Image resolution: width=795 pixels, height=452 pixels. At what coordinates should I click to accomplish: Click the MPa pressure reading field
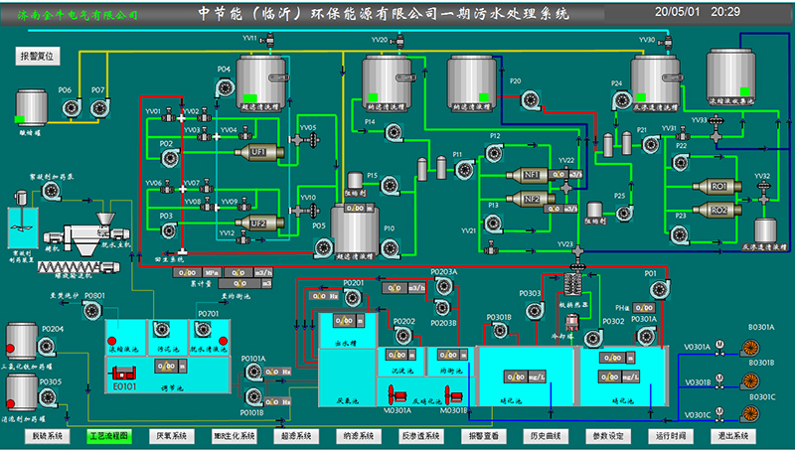[x=196, y=272]
